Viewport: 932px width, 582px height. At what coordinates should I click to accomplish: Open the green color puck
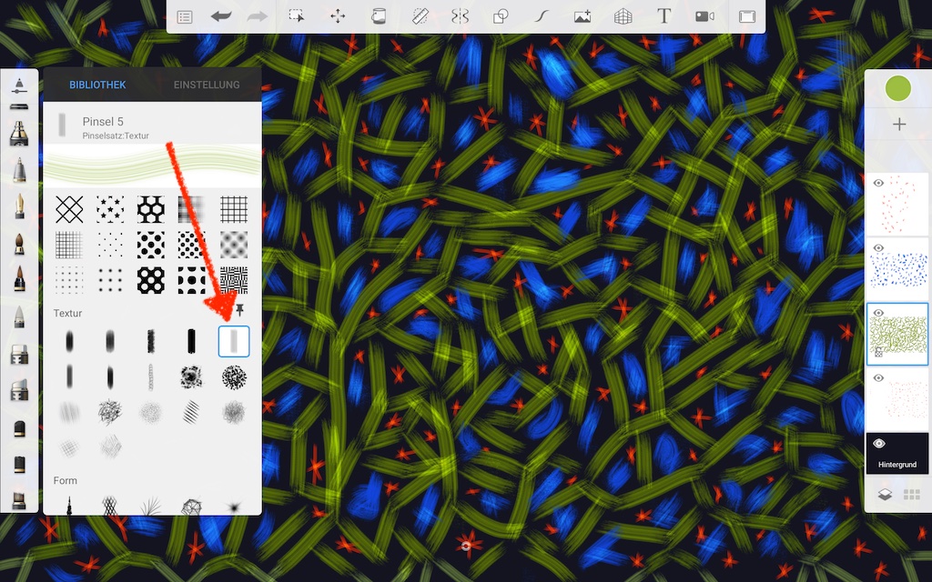click(898, 88)
